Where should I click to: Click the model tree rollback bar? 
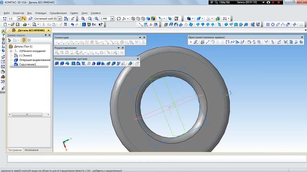click(x=29, y=67)
